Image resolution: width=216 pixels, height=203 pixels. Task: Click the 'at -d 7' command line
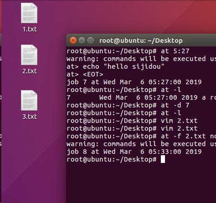(128, 105)
